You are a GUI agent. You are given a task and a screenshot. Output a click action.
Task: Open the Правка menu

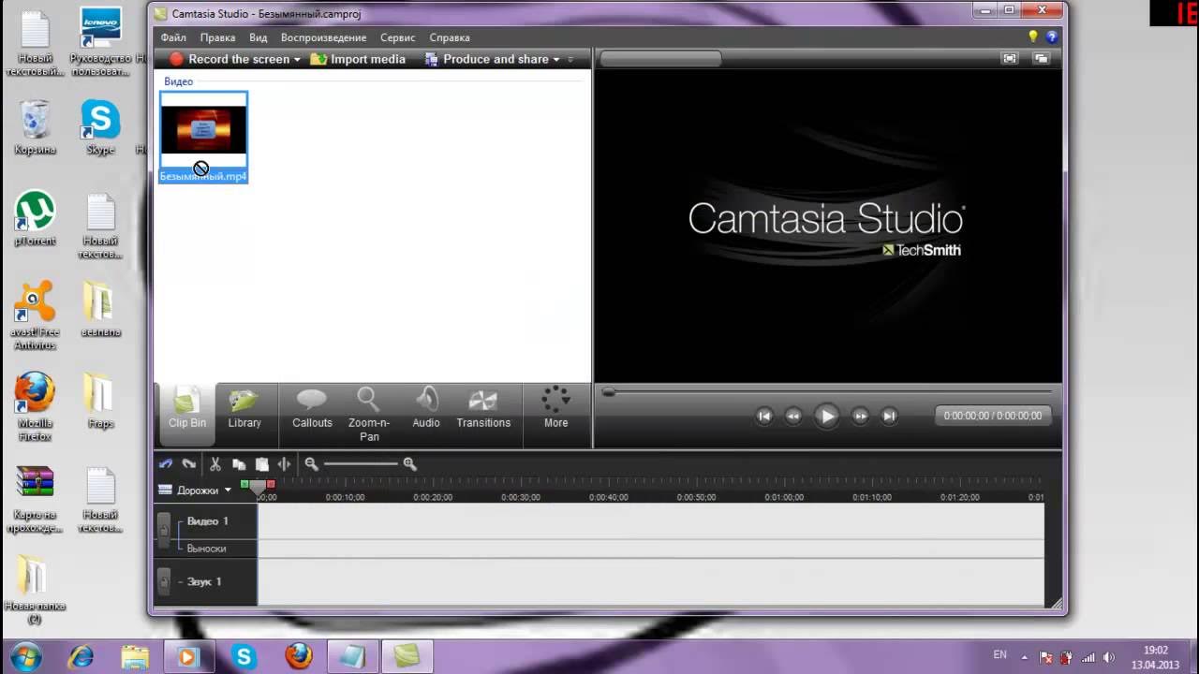(x=217, y=37)
